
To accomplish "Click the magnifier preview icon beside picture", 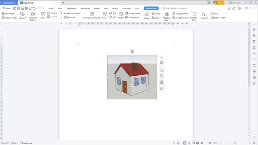I will pos(161,69).
